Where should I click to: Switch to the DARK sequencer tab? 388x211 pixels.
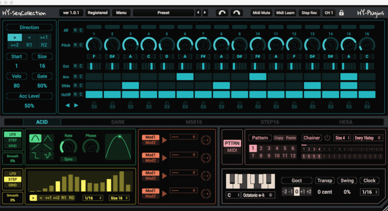tap(118, 122)
